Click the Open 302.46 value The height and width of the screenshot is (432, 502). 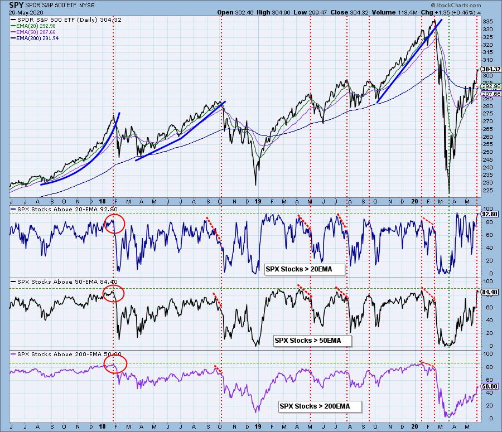(x=235, y=12)
